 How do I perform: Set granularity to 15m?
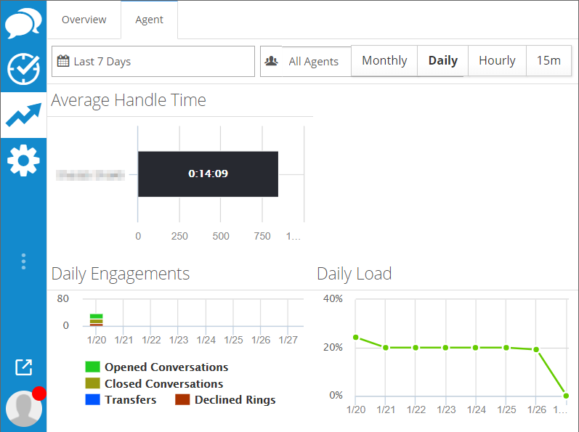coord(548,61)
